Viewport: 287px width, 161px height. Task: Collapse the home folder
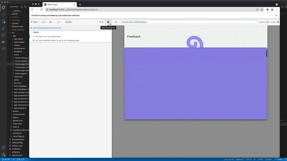[17, 55]
